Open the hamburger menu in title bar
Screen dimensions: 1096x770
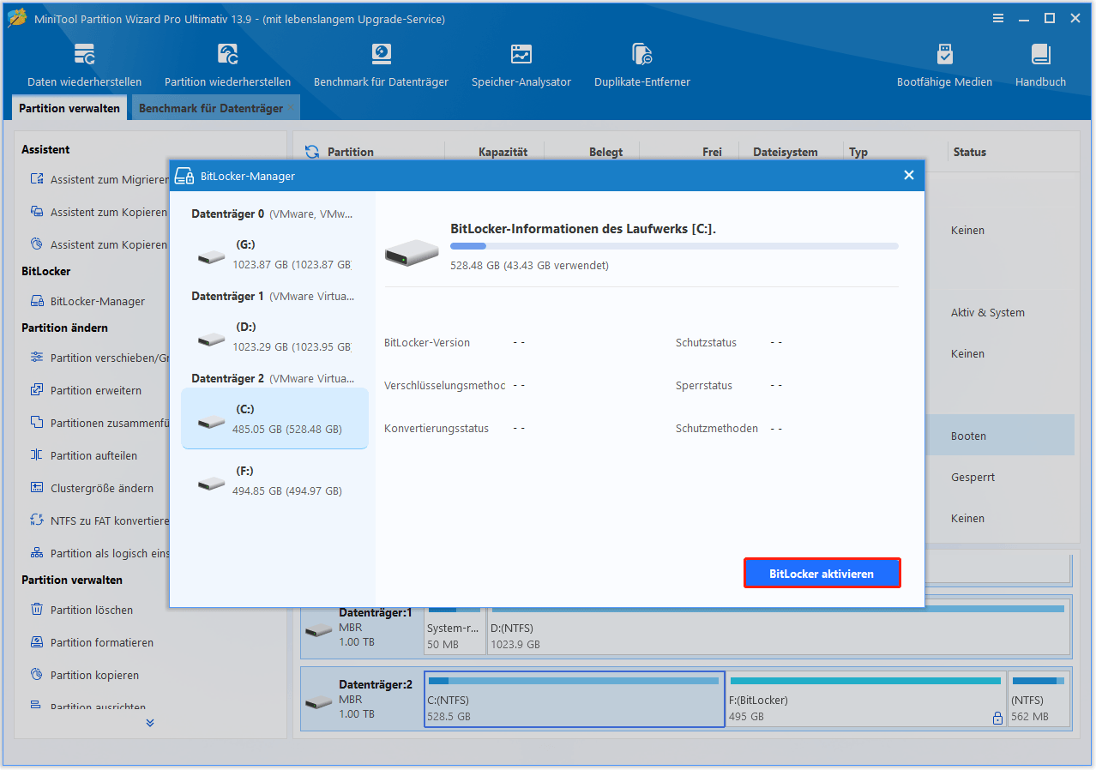(x=998, y=18)
